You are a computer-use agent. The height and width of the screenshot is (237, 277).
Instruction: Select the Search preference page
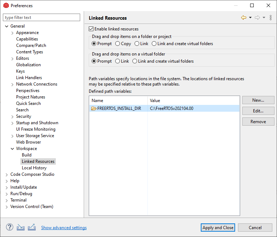point(22,110)
